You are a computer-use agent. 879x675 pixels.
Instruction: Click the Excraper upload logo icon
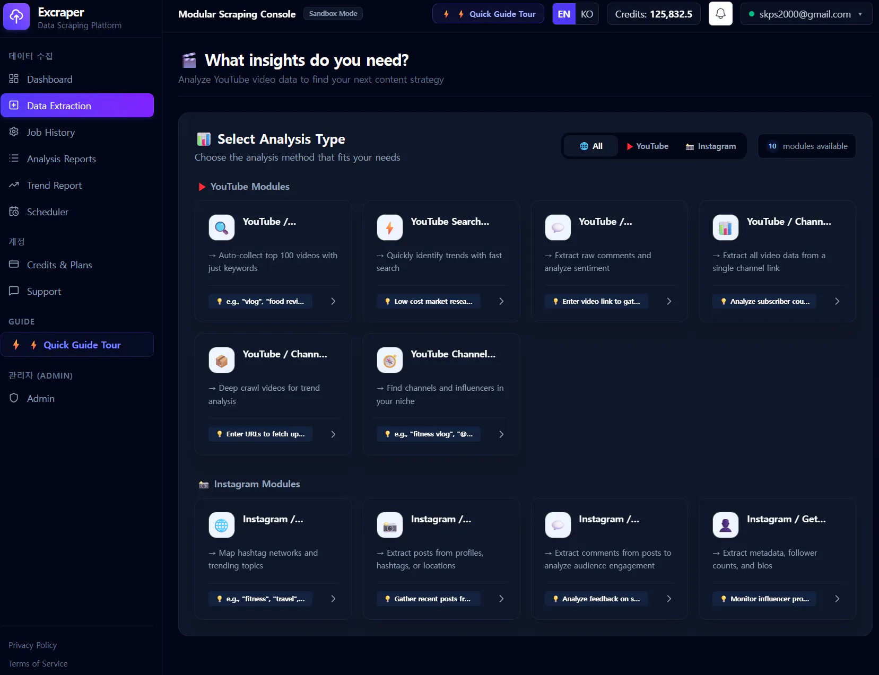[16, 16]
